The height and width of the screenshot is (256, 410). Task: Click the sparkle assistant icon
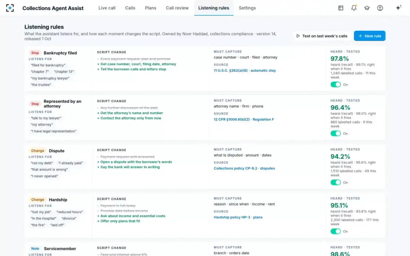pos(398,8)
